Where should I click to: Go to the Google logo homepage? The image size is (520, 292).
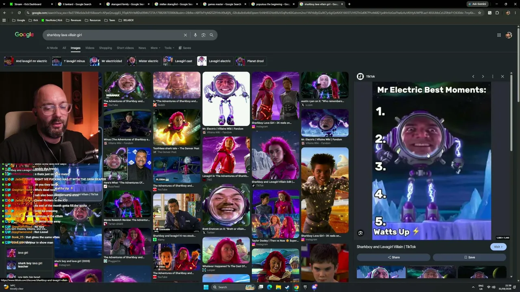(x=24, y=35)
